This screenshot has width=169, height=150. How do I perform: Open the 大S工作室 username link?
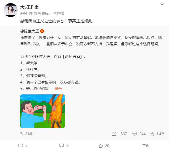click(29, 7)
